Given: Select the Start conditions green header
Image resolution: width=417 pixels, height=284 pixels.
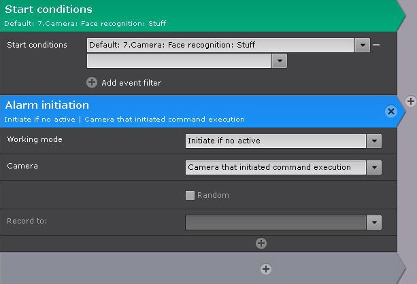Looking at the screenshot, I should (203, 16).
